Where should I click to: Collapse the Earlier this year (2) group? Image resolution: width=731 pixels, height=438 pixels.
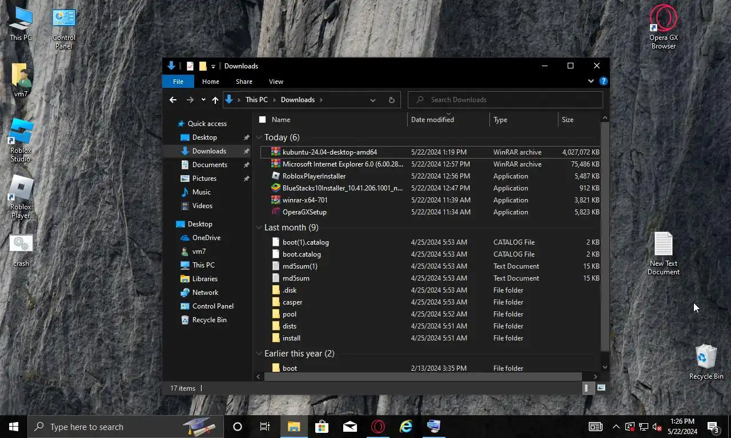coord(259,354)
